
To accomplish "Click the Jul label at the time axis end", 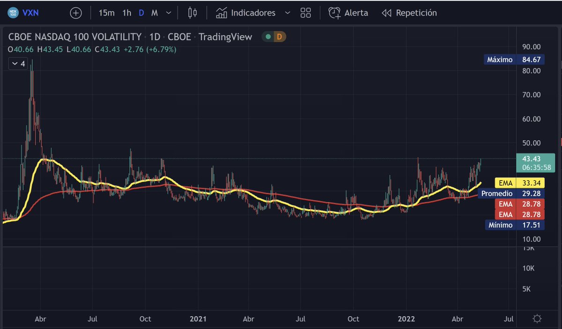I will click(509, 319).
